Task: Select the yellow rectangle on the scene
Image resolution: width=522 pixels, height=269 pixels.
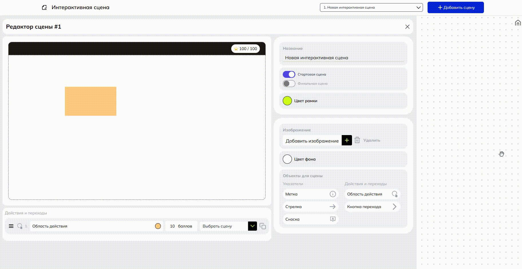Action: [90, 101]
